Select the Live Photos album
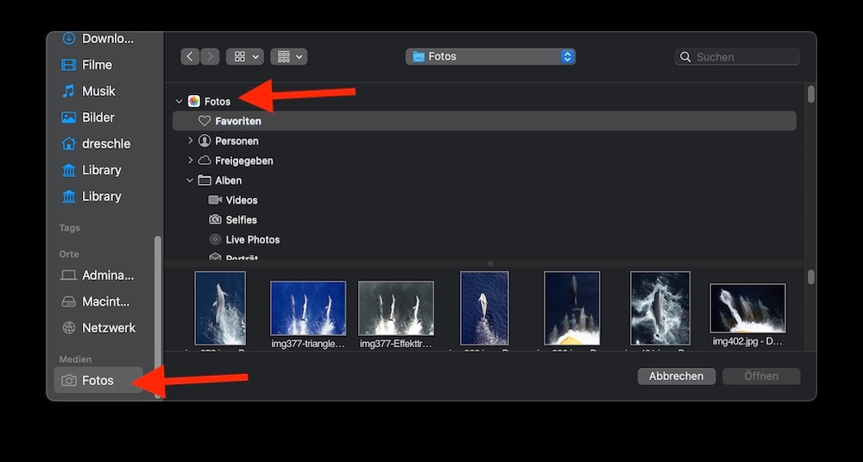863x462 pixels. pos(252,240)
